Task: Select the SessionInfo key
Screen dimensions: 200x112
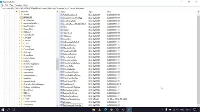Action: (x=28, y=105)
